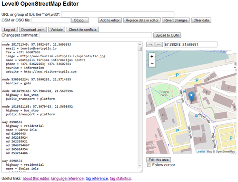Click Replace data in editor
Image resolution: width=238 pixels, height=182 pixels.
coord(142,20)
